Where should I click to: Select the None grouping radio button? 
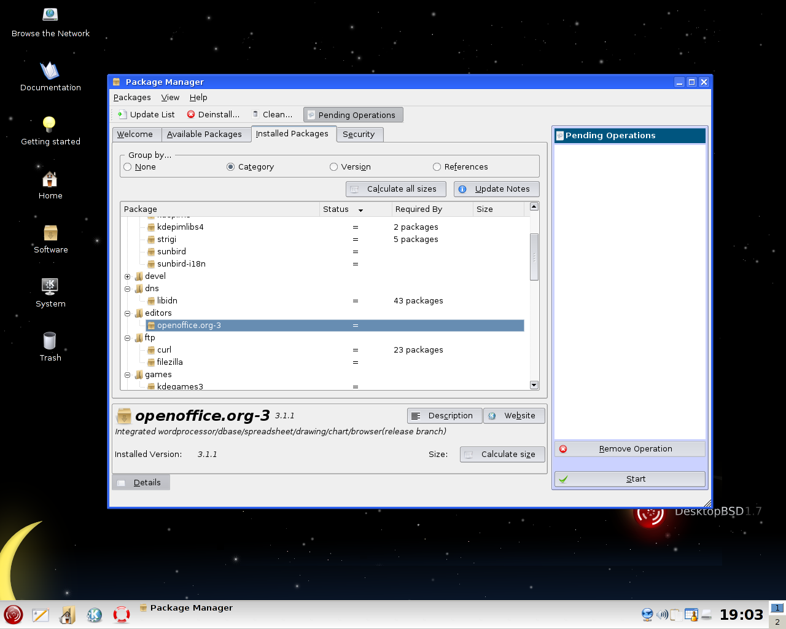(128, 167)
